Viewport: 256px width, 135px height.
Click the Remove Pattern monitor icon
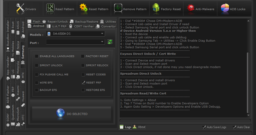coord(118,8)
